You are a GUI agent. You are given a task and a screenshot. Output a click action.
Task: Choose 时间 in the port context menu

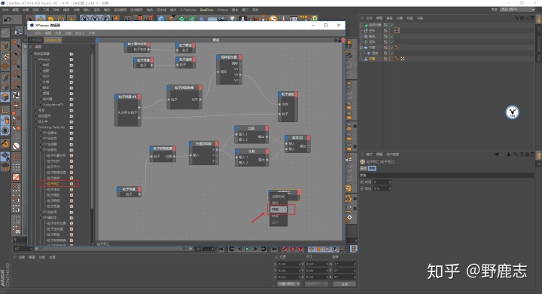coord(279,216)
